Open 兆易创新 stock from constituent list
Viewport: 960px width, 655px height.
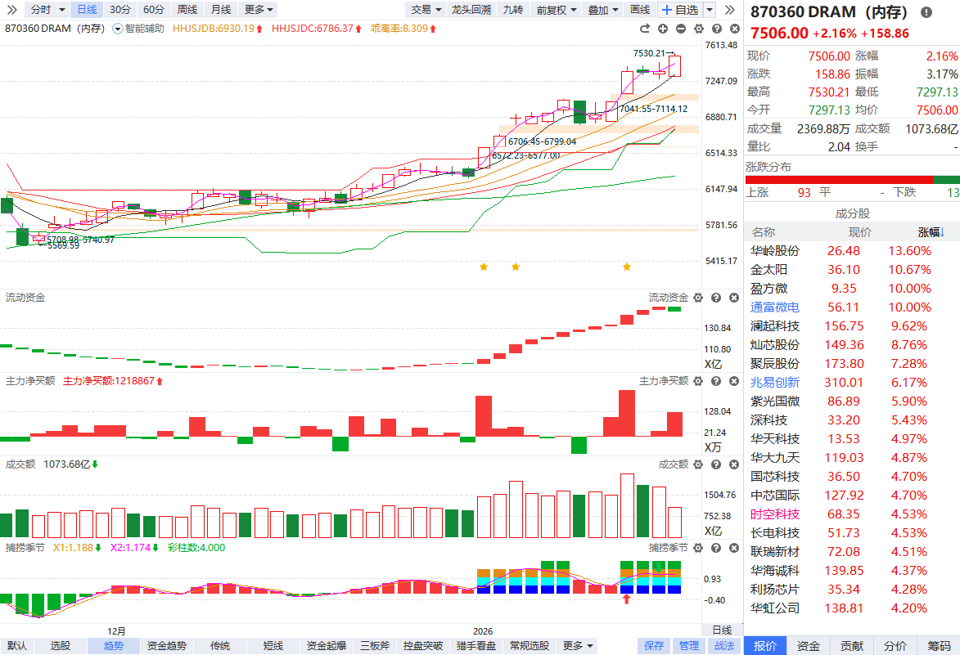click(x=774, y=383)
